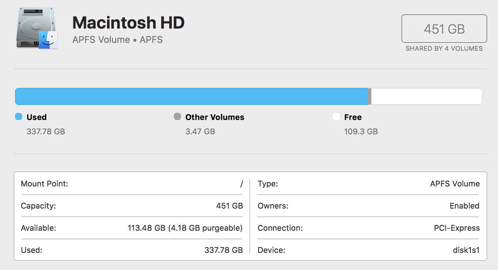Click the blue used portion of storage bar
This screenshot has height=270, width=498.
pyautogui.click(x=191, y=96)
